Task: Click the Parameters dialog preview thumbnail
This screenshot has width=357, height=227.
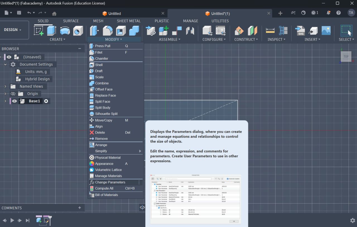Action: (x=196, y=199)
